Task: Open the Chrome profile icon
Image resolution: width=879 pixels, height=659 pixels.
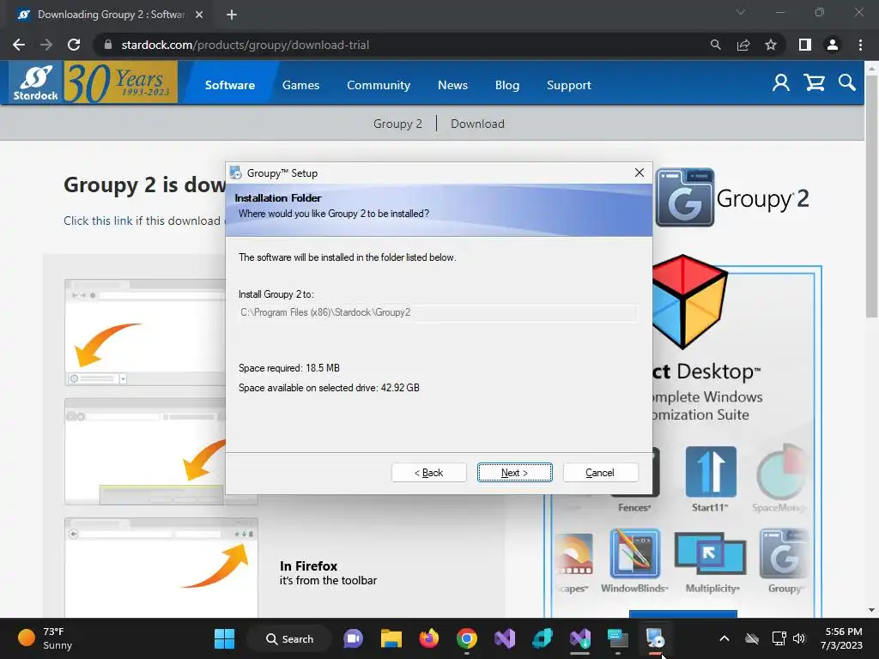Action: [x=833, y=45]
